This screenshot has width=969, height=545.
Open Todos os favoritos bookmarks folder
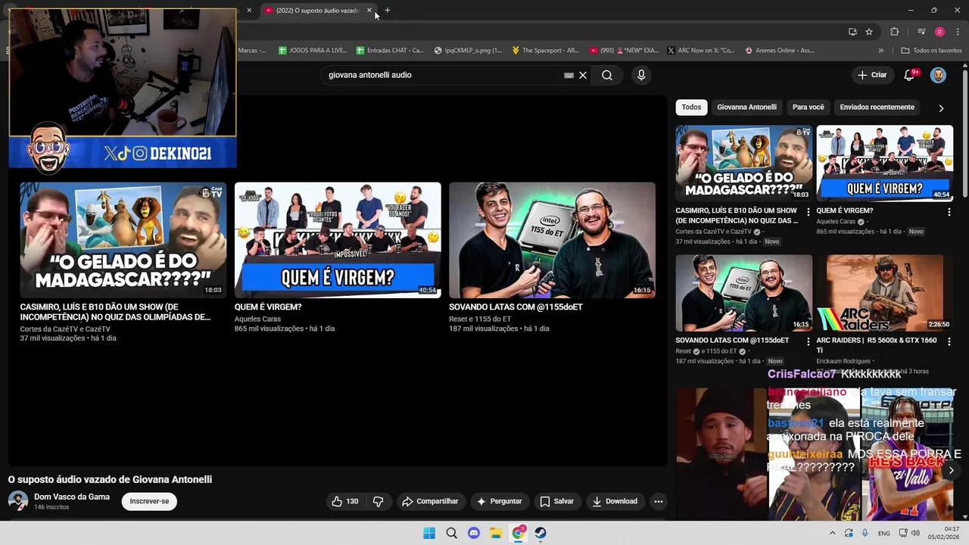[931, 51]
